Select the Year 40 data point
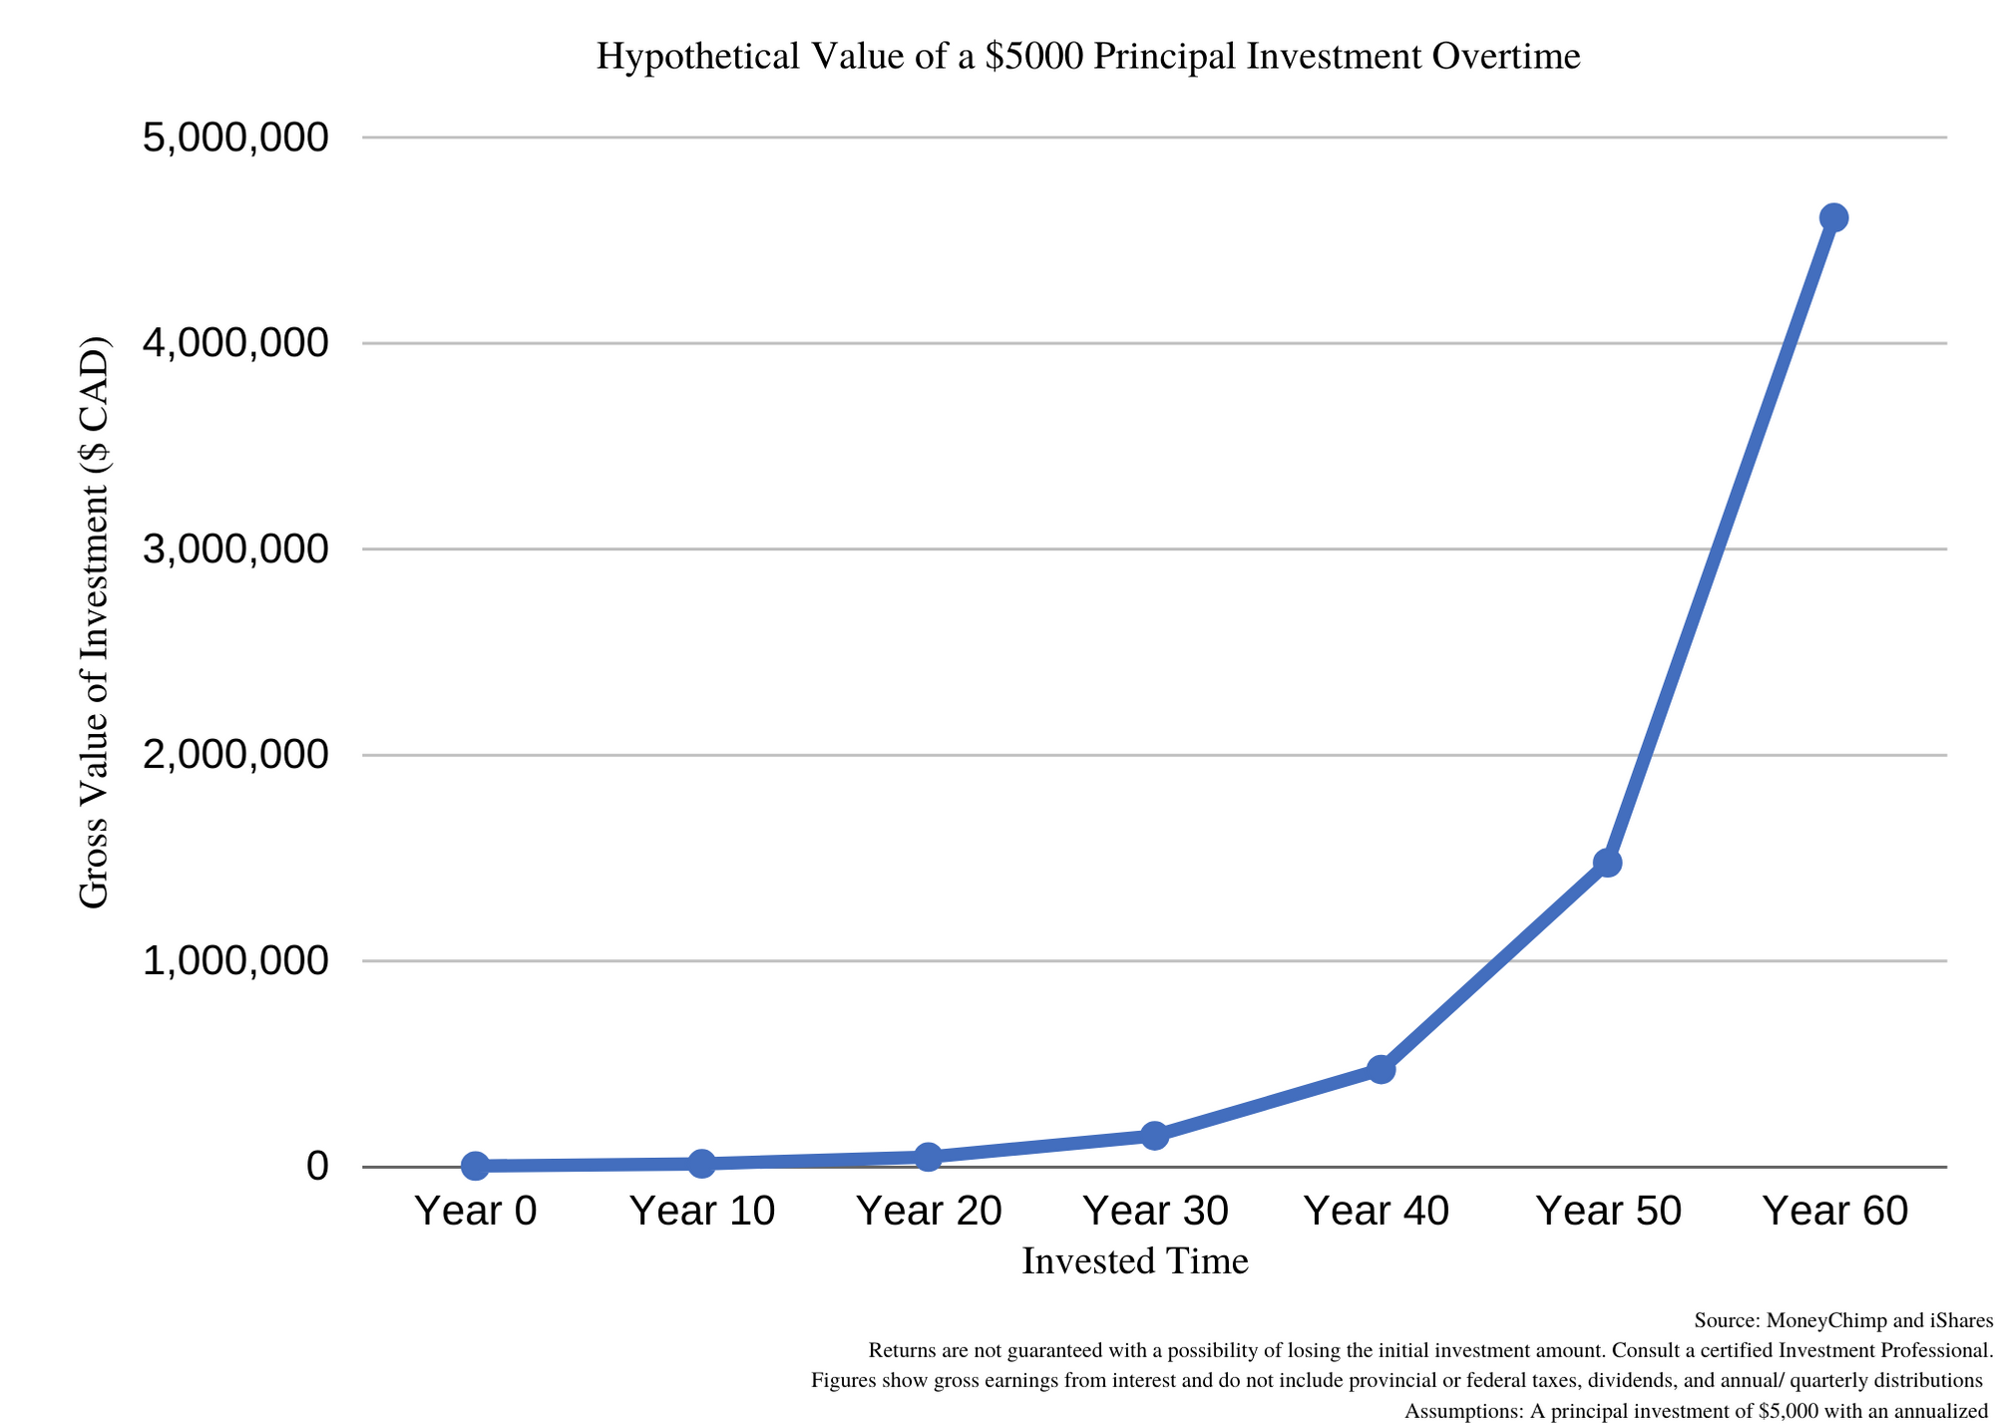The height and width of the screenshot is (1424, 1995). [1381, 1070]
